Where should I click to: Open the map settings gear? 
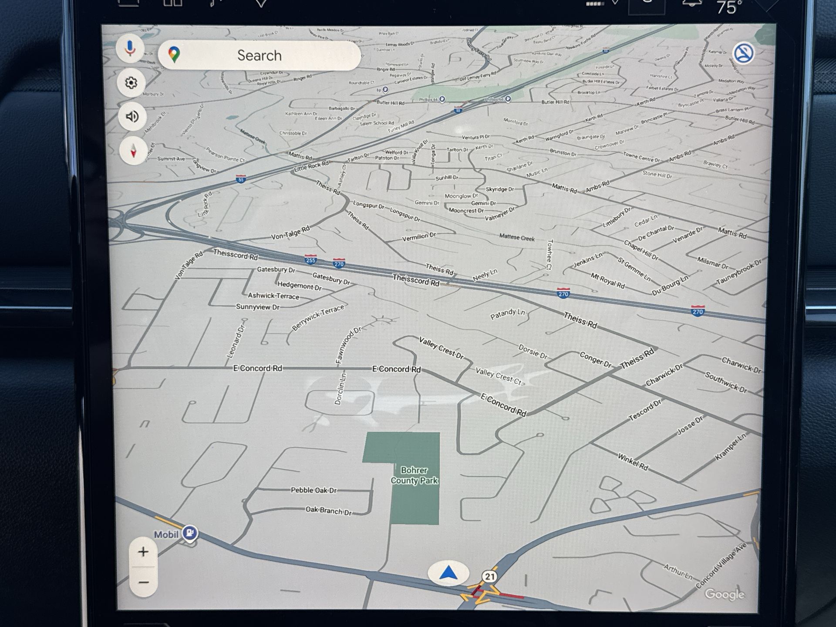point(131,83)
